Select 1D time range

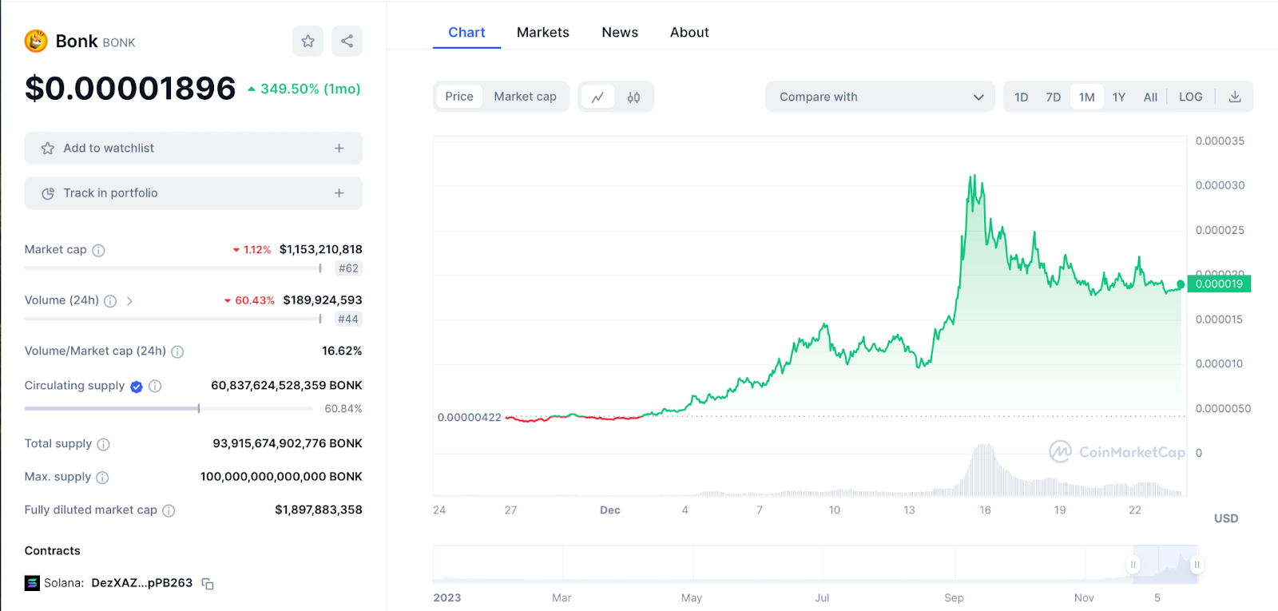coord(1021,97)
